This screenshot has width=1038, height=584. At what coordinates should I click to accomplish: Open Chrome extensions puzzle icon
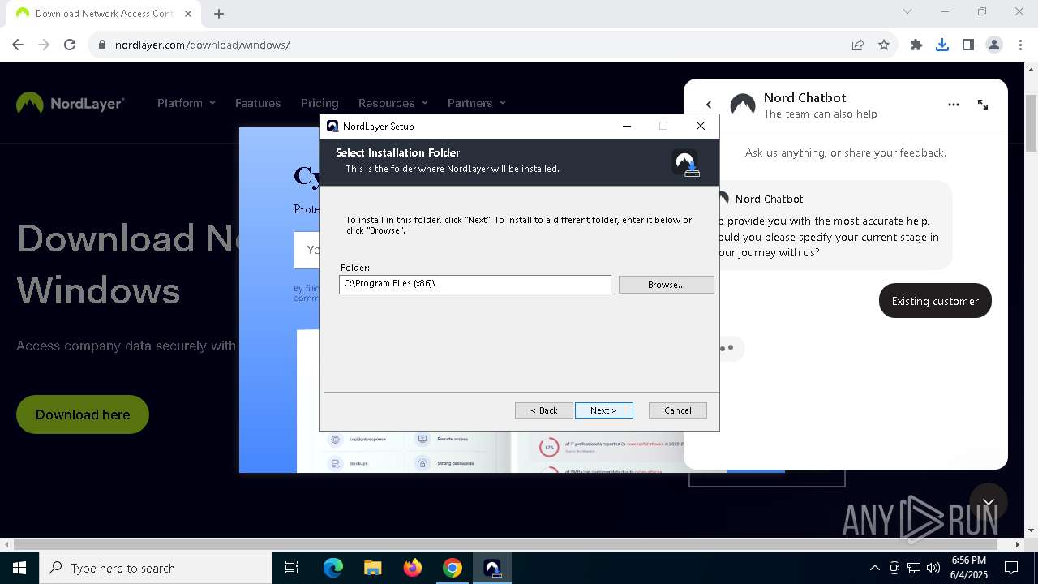pos(916,45)
